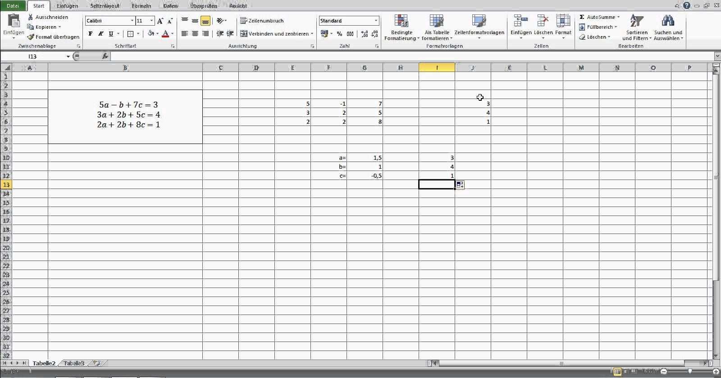Toggle Zeilenumbruch text wrapping

coord(262,21)
